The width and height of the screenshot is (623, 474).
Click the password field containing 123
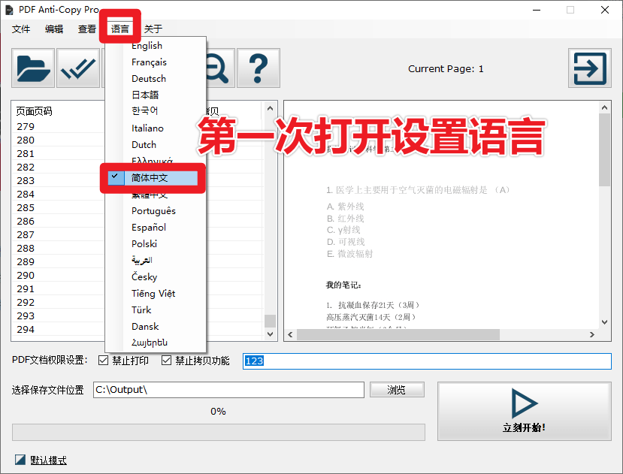pyautogui.click(x=427, y=361)
